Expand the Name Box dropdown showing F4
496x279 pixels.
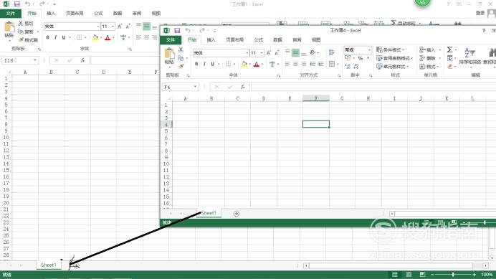(195, 87)
